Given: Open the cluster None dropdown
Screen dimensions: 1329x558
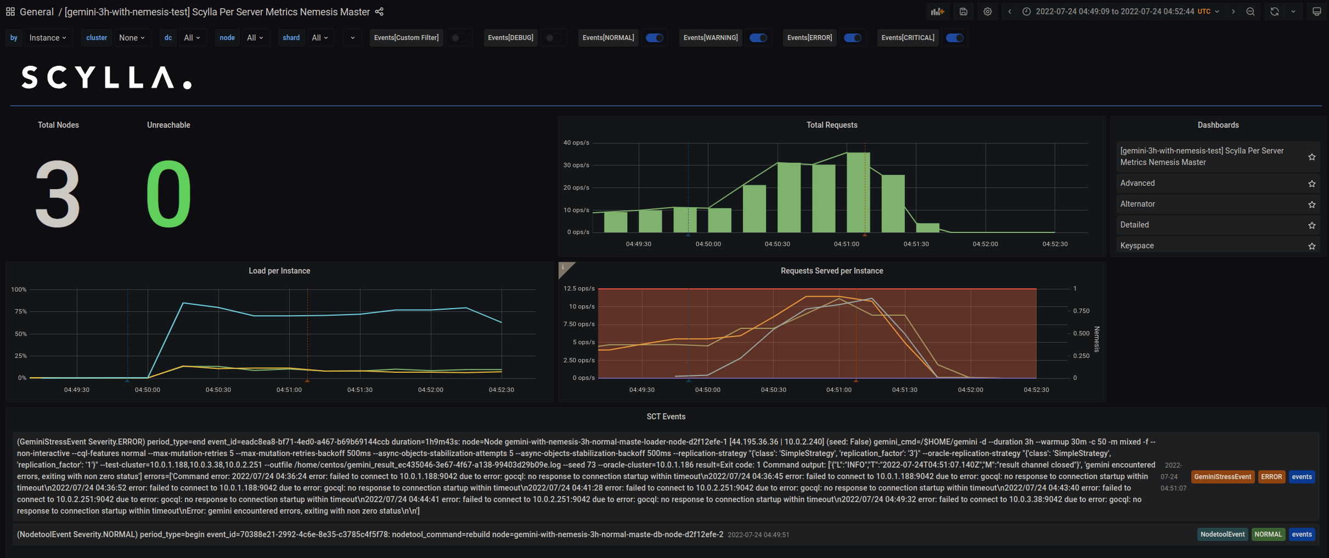Looking at the screenshot, I should tap(132, 38).
